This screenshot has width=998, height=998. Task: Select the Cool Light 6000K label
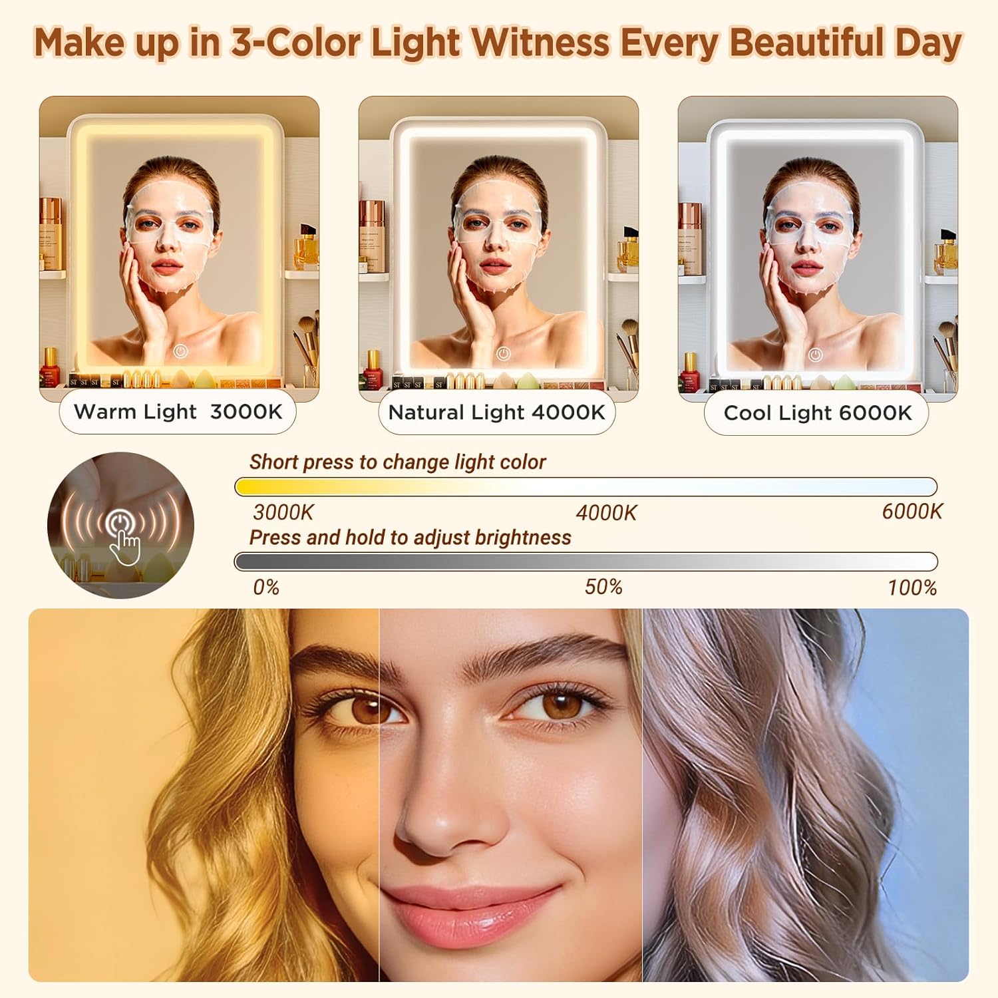tap(817, 413)
